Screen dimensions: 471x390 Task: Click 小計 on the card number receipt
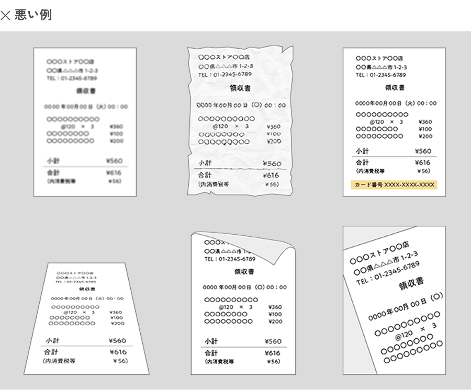click(363, 151)
